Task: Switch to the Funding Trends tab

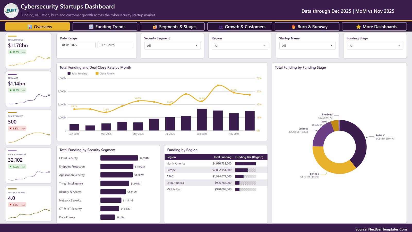Action: click(105, 27)
